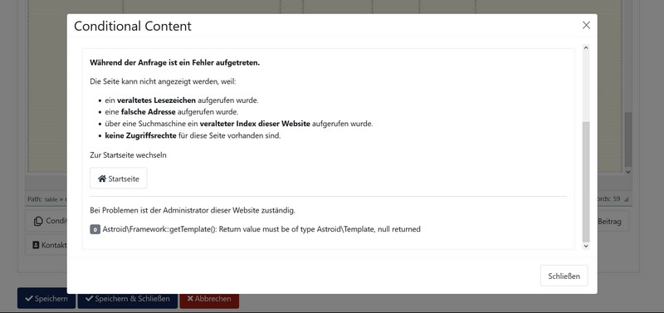Click 'Zur Startseite wechseln' text
The height and width of the screenshot is (313, 664).
coord(129,155)
